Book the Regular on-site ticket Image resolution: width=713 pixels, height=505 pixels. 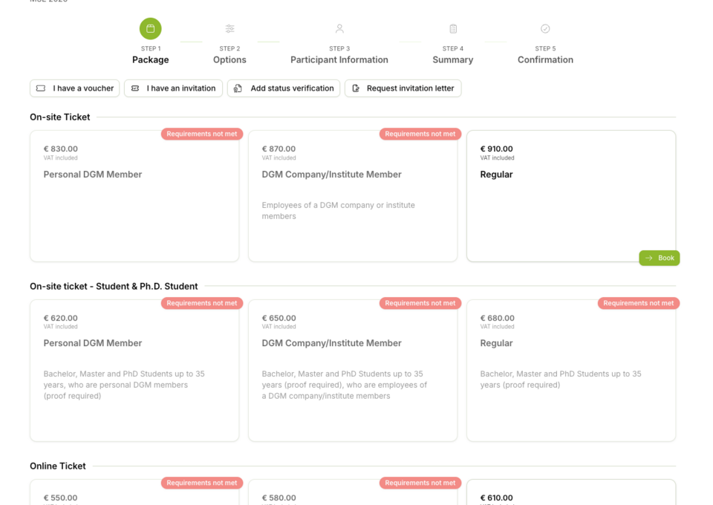click(x=660, y=258)
